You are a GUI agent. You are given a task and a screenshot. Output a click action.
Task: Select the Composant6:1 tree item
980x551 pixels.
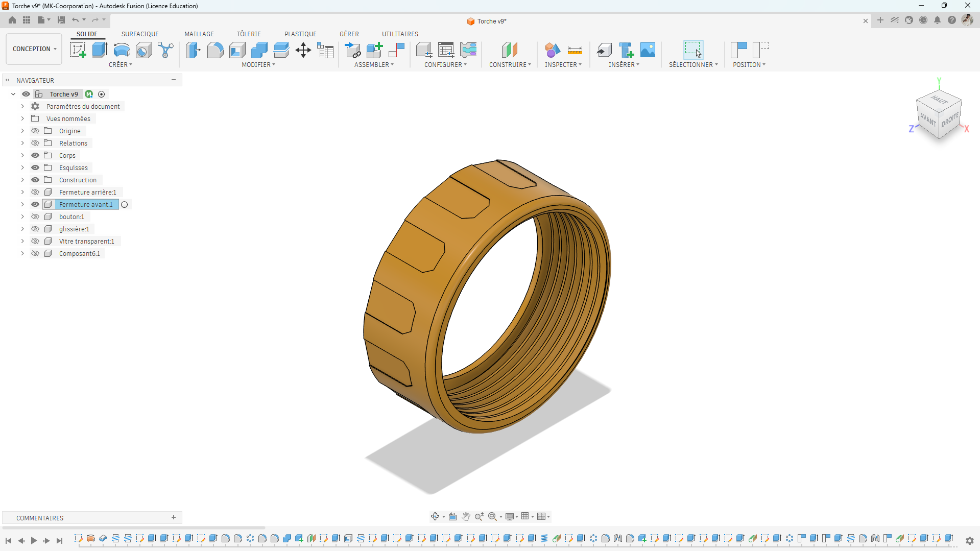point(79,253)
